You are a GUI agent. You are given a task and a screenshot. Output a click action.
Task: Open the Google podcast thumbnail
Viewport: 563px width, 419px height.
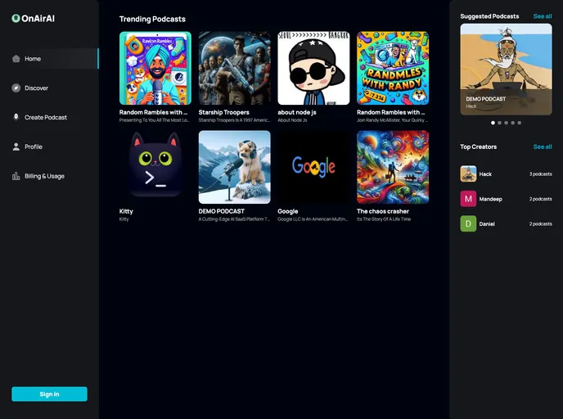point(313,167)
